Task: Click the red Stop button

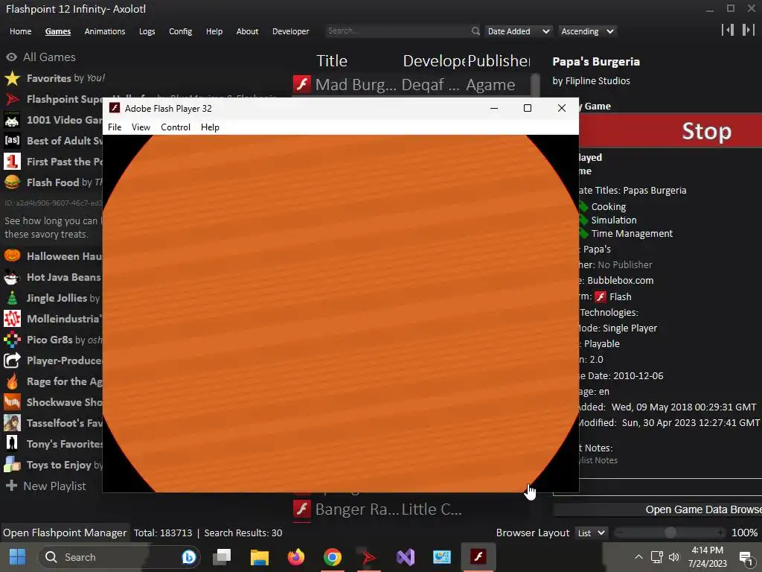Action: click(670, 131)
